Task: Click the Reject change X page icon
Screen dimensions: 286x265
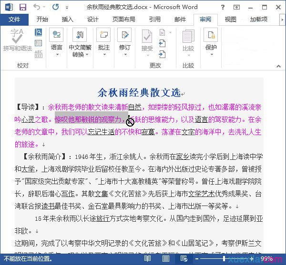Action: coord(163,32)
